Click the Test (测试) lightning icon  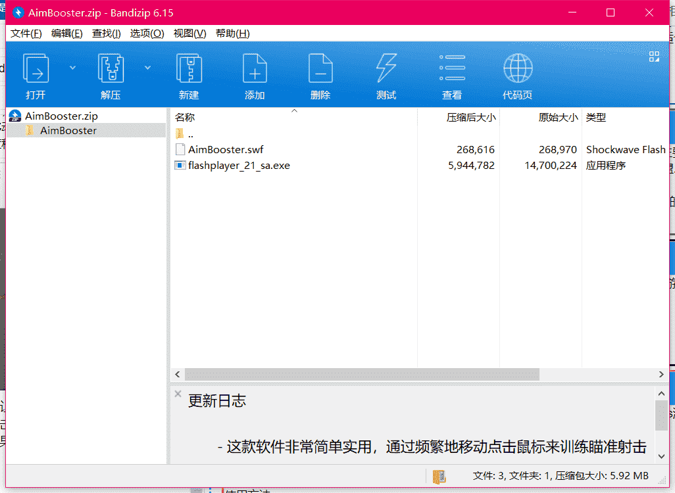386,68
